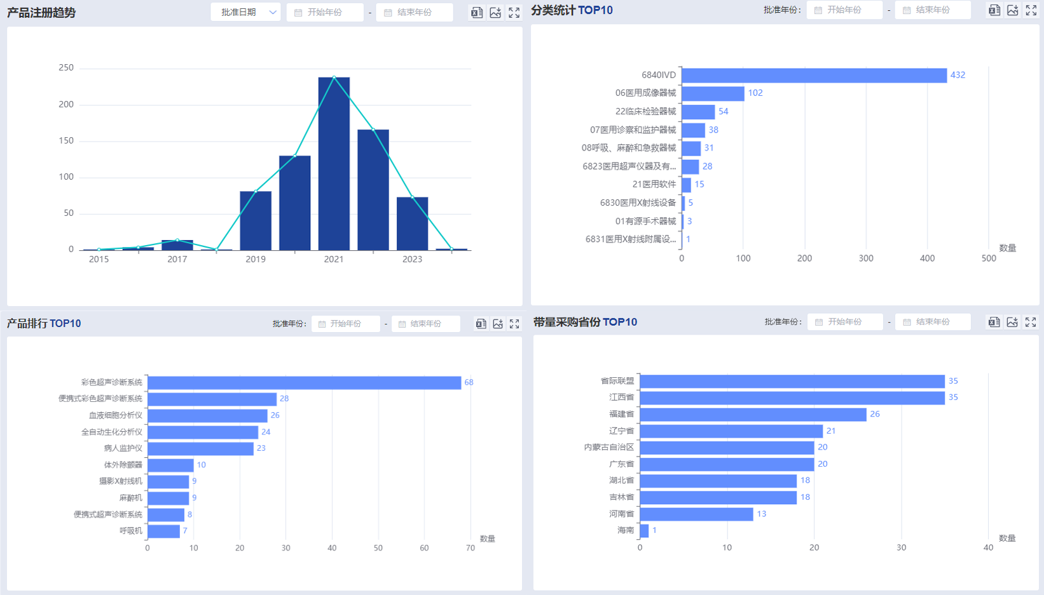The height and width of the screenshot is (595, 1044).
Task: Click the 2023 bar in registration trend
Action: 412,224
